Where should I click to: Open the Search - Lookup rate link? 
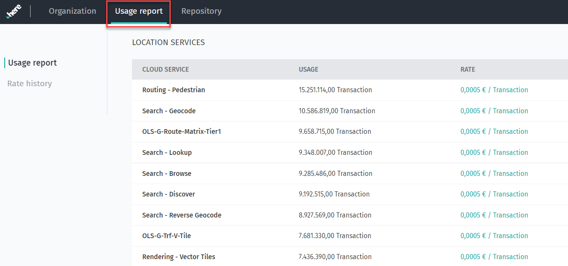pyautogui.click(x=494, y=153)
